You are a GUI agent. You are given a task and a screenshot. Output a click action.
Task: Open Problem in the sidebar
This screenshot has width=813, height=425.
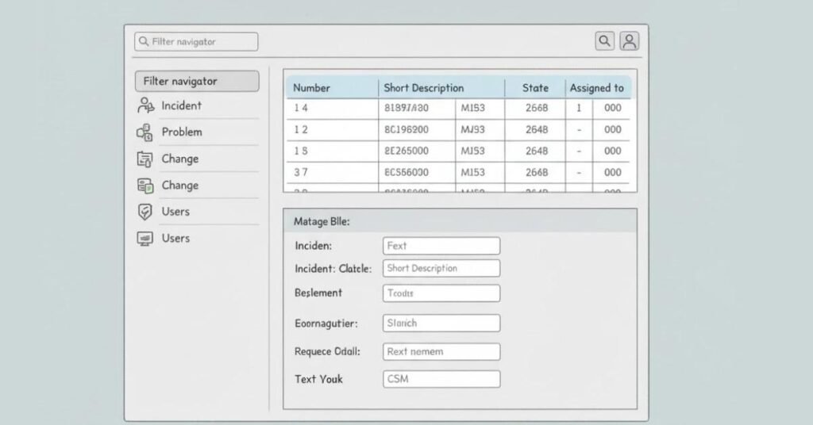[x=182, y=132]
